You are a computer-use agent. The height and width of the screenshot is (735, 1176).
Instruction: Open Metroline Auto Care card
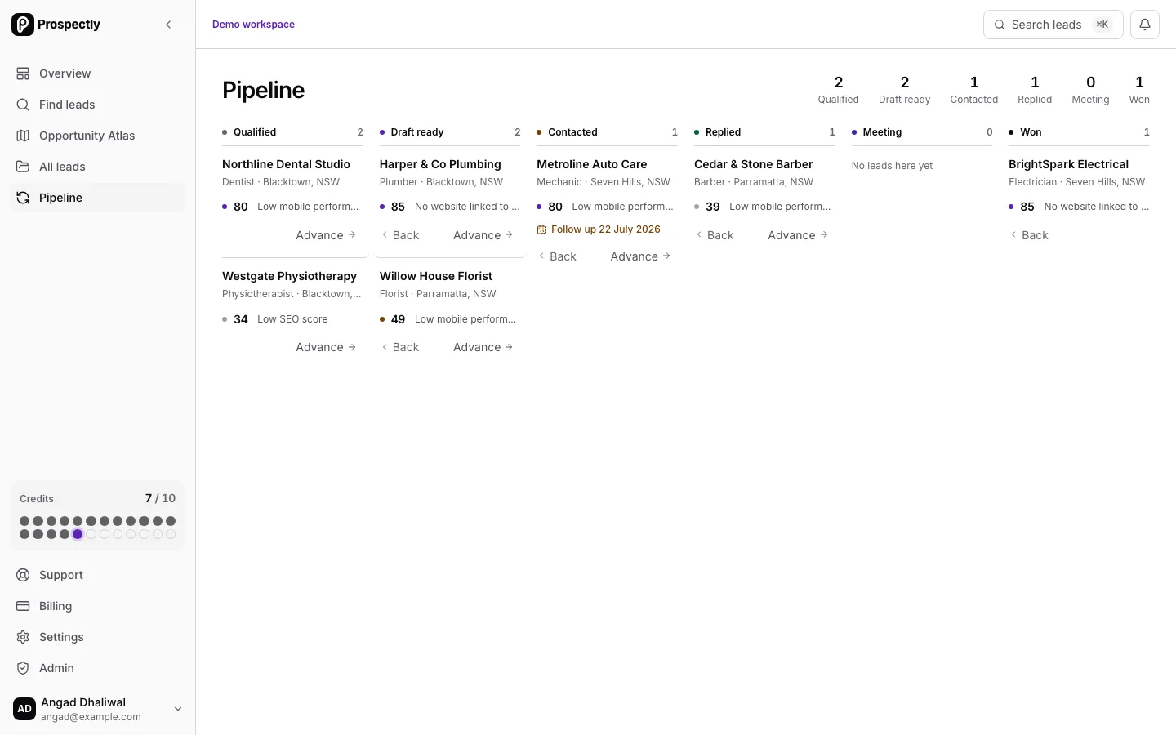(592, 164)
